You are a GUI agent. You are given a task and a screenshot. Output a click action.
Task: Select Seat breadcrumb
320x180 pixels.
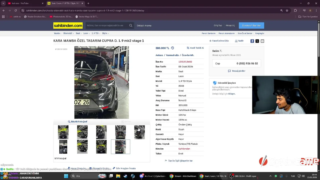click(x=78, y=33)
